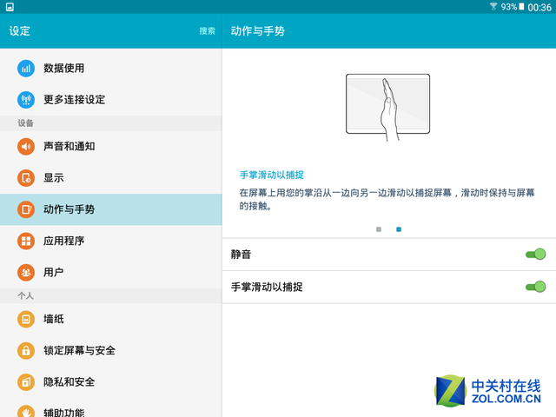Tap the 锁定屏幕与安全 padlock icon
556x417 pixels.
[26, 351]
